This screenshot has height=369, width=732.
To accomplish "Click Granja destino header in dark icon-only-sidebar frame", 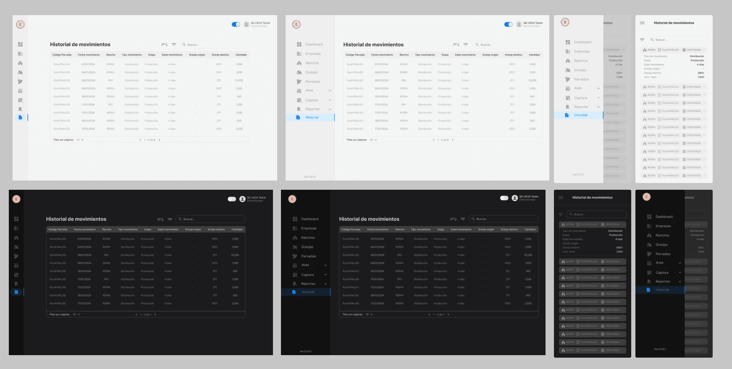I will click(216, 230).
